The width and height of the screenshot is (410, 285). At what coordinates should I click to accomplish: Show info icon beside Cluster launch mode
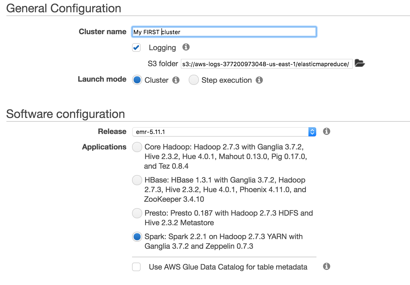(176, 80)
